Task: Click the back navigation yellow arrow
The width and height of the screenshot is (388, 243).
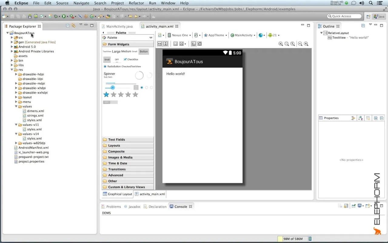Action: (136, 16)
